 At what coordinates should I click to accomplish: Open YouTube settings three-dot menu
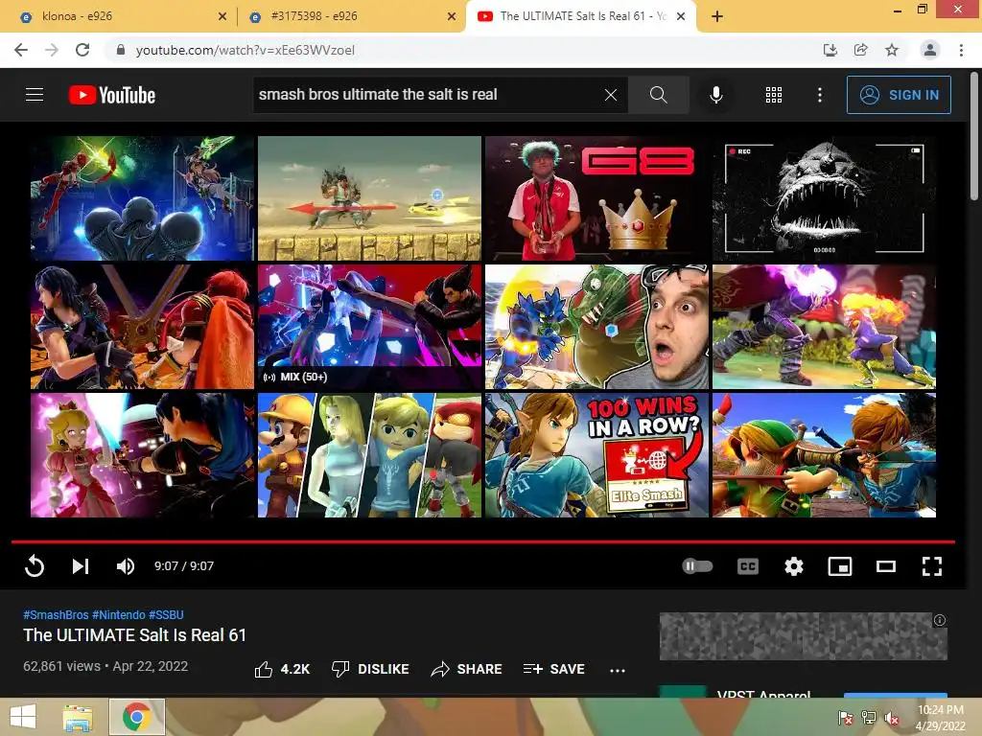tap(820, 95)
